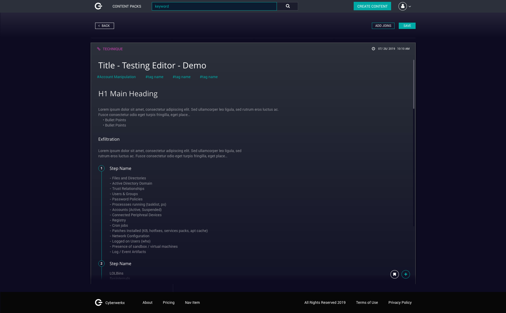Viewport: 506px width, 313px height.
Task: Click the clock icon beside the timestamp
Action: pos(373,49)
